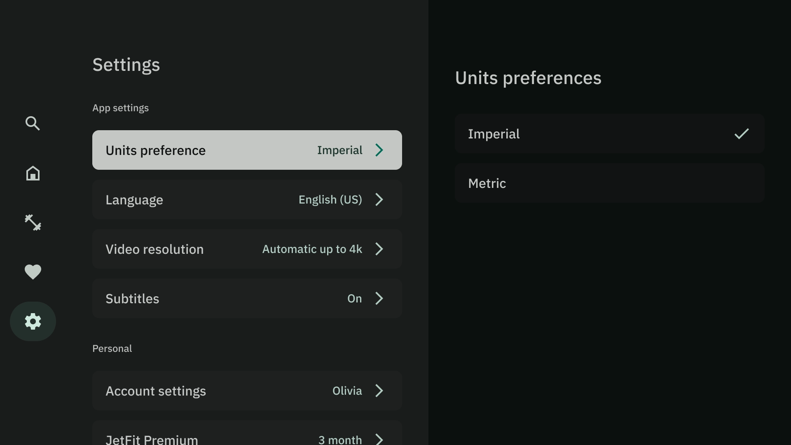Expand the Units preference options

tap(247, 150)
